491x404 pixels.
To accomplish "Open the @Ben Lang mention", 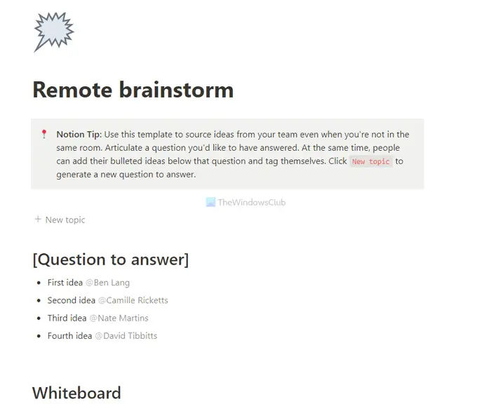I will point(108,283).
